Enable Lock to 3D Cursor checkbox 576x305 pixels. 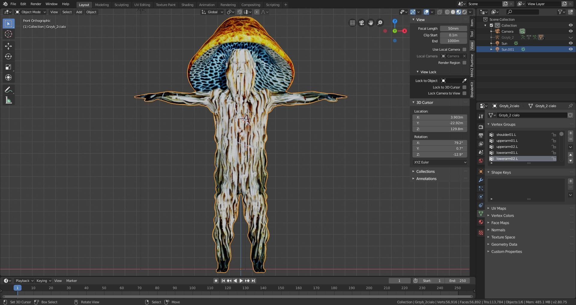[464, 87]
